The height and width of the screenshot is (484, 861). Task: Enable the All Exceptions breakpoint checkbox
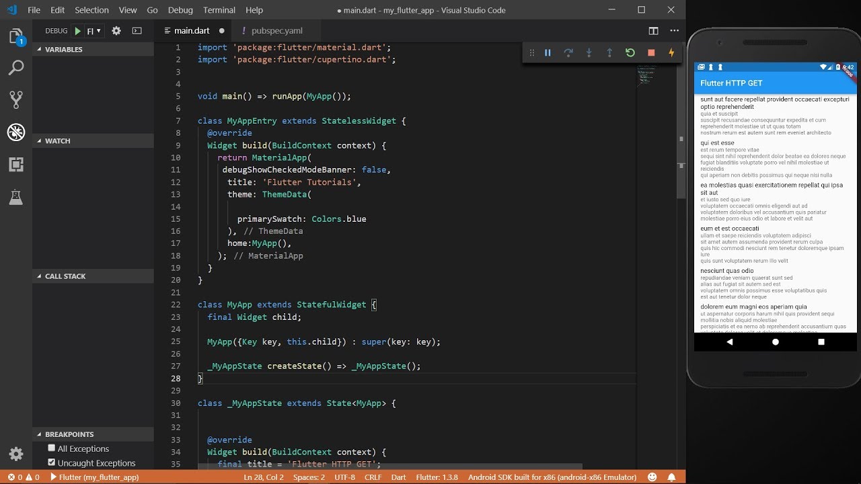[52, 448]
